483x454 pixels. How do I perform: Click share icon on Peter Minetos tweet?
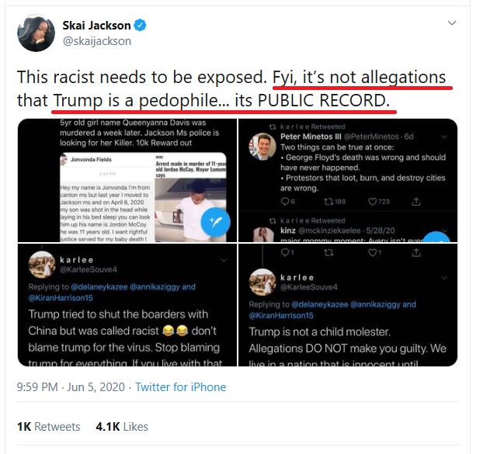(416, 202)
